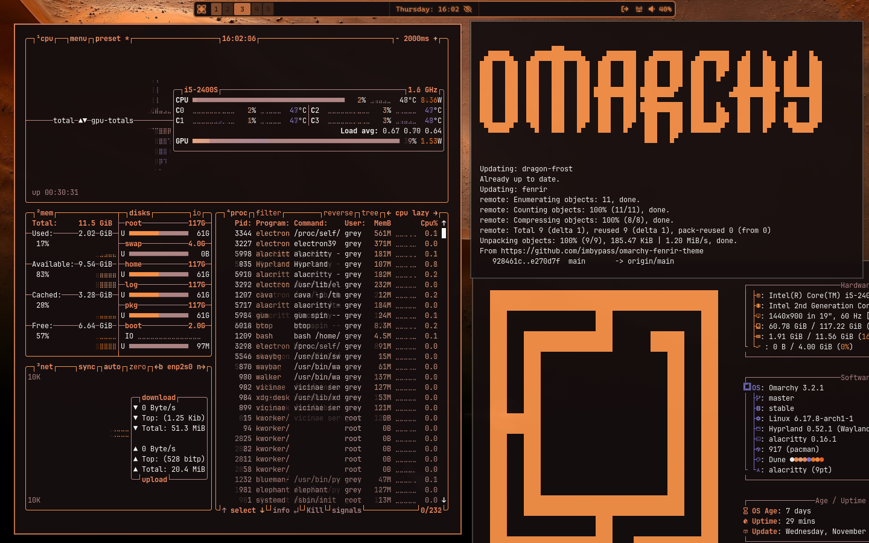Cycle the preset option in the cpu panel
869x543 pixels.
(108, 39)
